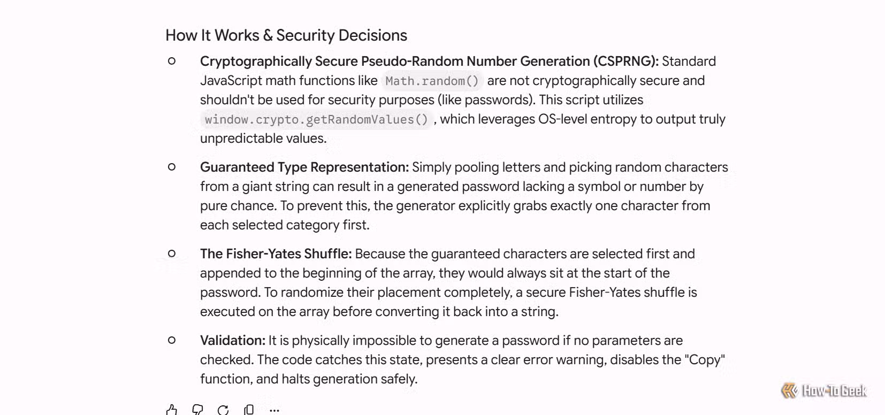Copy the response using the copy icon

pos(249,410)
